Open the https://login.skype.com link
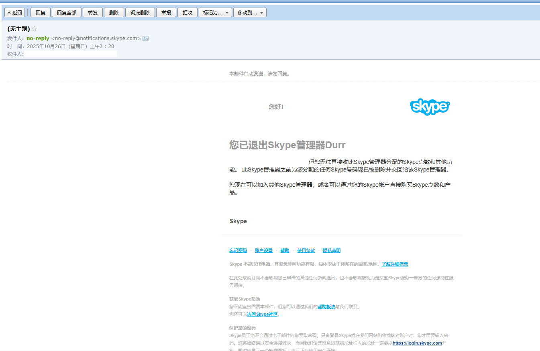 (416, 343)
